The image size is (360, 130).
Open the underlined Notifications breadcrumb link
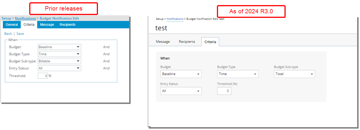tap(25, 18)
